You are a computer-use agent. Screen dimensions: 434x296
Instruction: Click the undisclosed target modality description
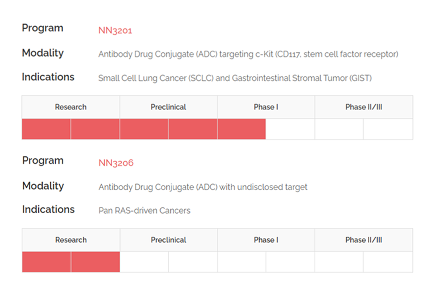point(203,187)
